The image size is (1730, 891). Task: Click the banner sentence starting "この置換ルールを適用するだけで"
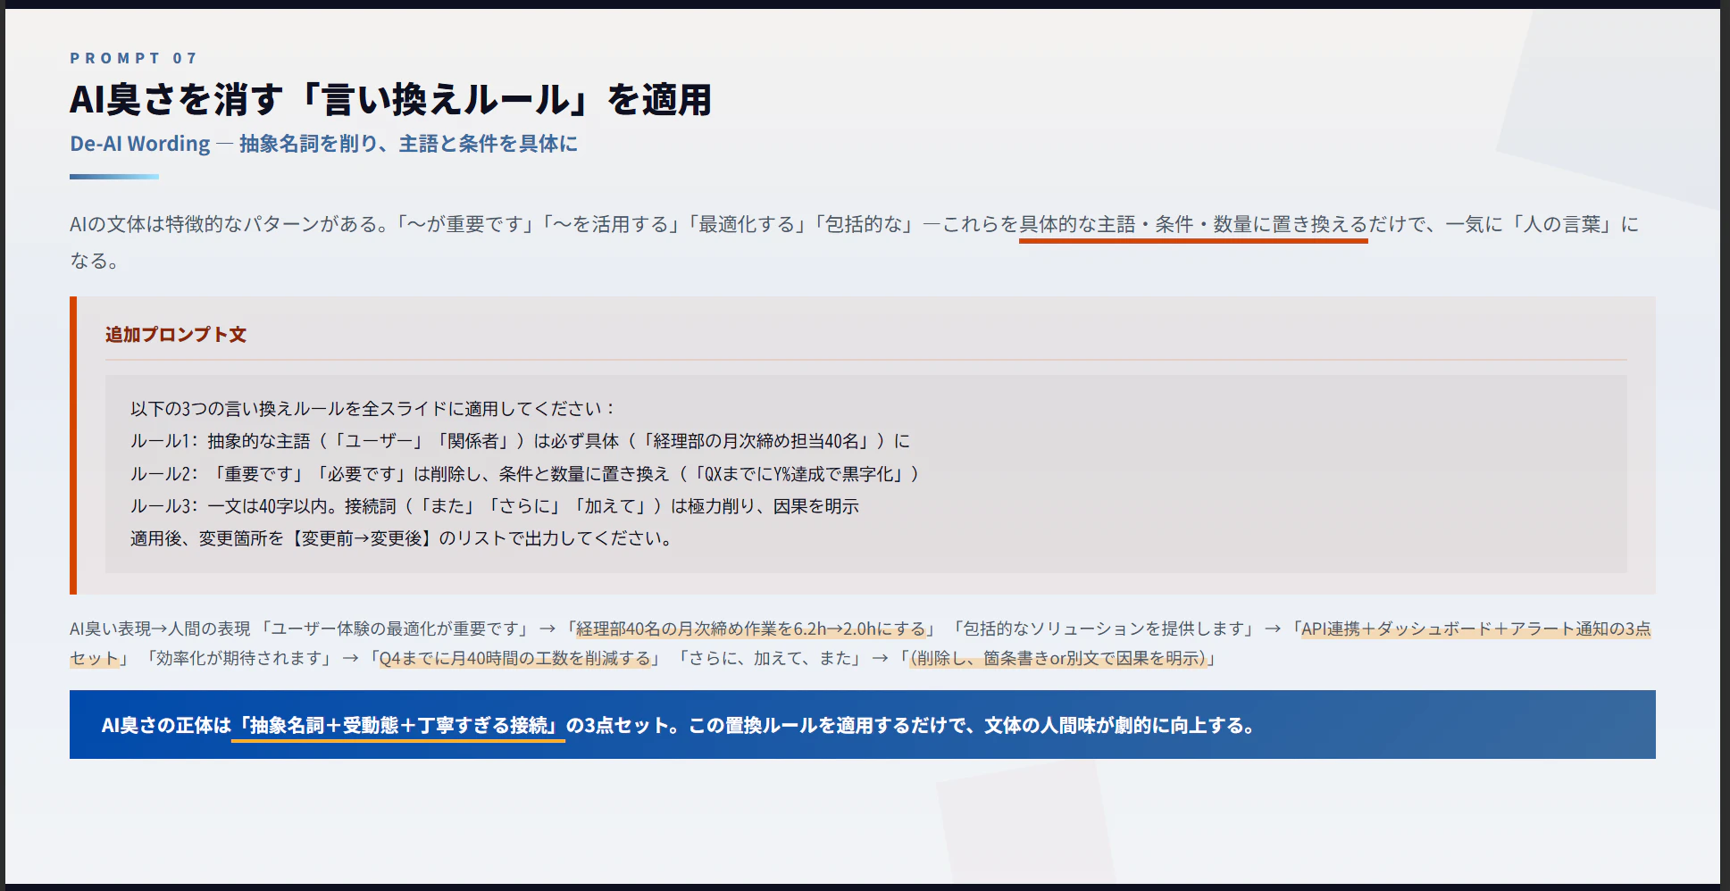coord(973,725)
